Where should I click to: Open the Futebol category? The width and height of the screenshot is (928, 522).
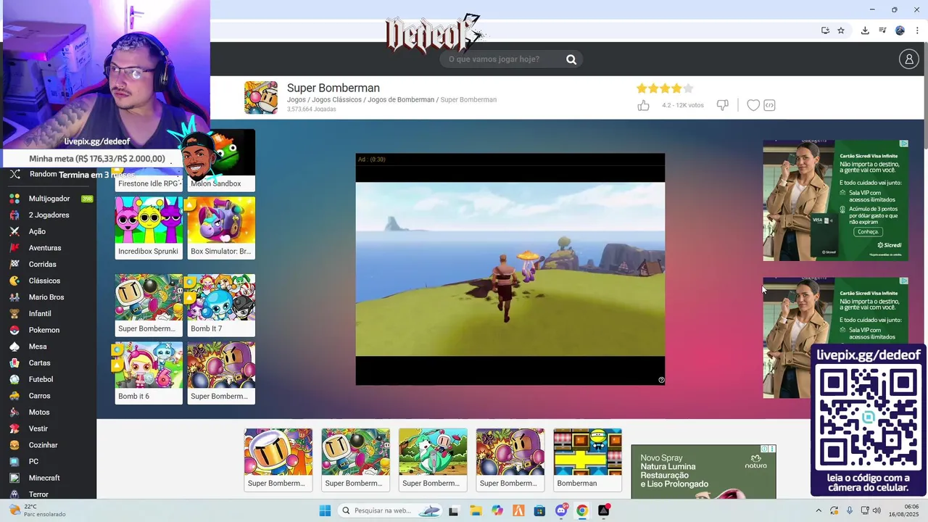point(41,379)
